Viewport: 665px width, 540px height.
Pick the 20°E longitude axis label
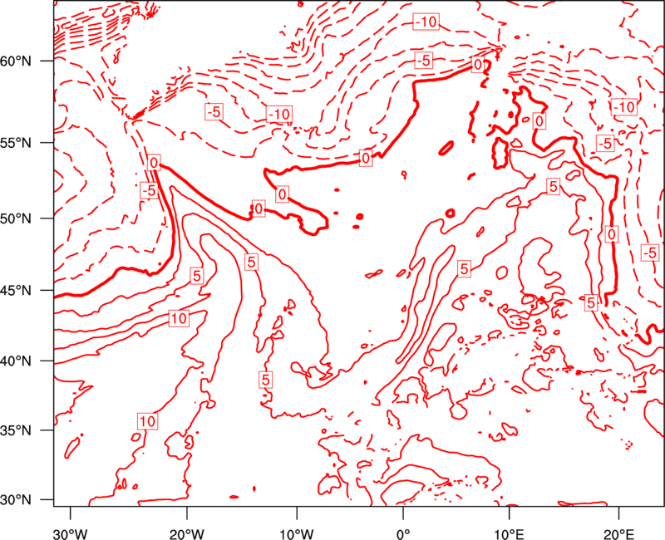(x=618, y=534)
